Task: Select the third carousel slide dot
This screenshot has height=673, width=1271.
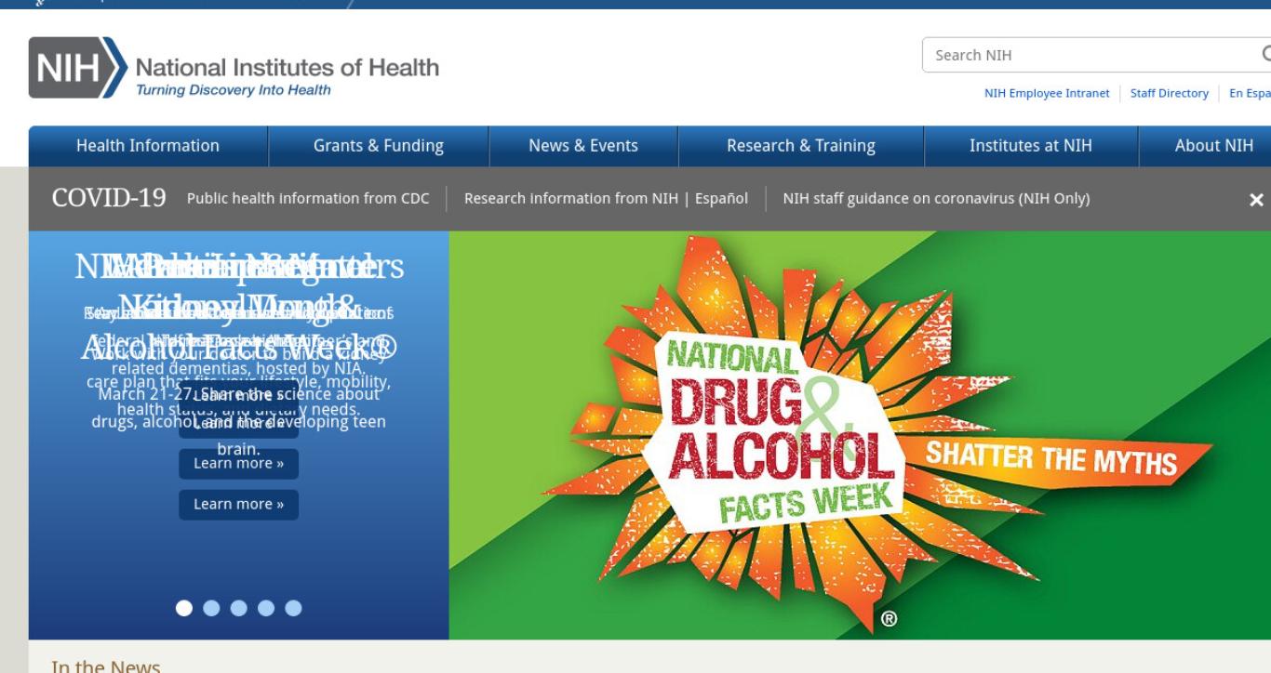Action: (x=238, y=608)
